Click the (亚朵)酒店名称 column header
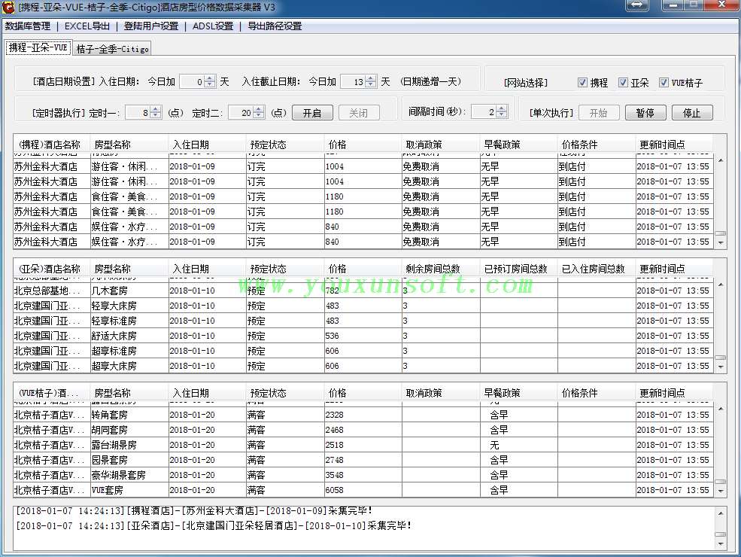 (x=52, y=269)
